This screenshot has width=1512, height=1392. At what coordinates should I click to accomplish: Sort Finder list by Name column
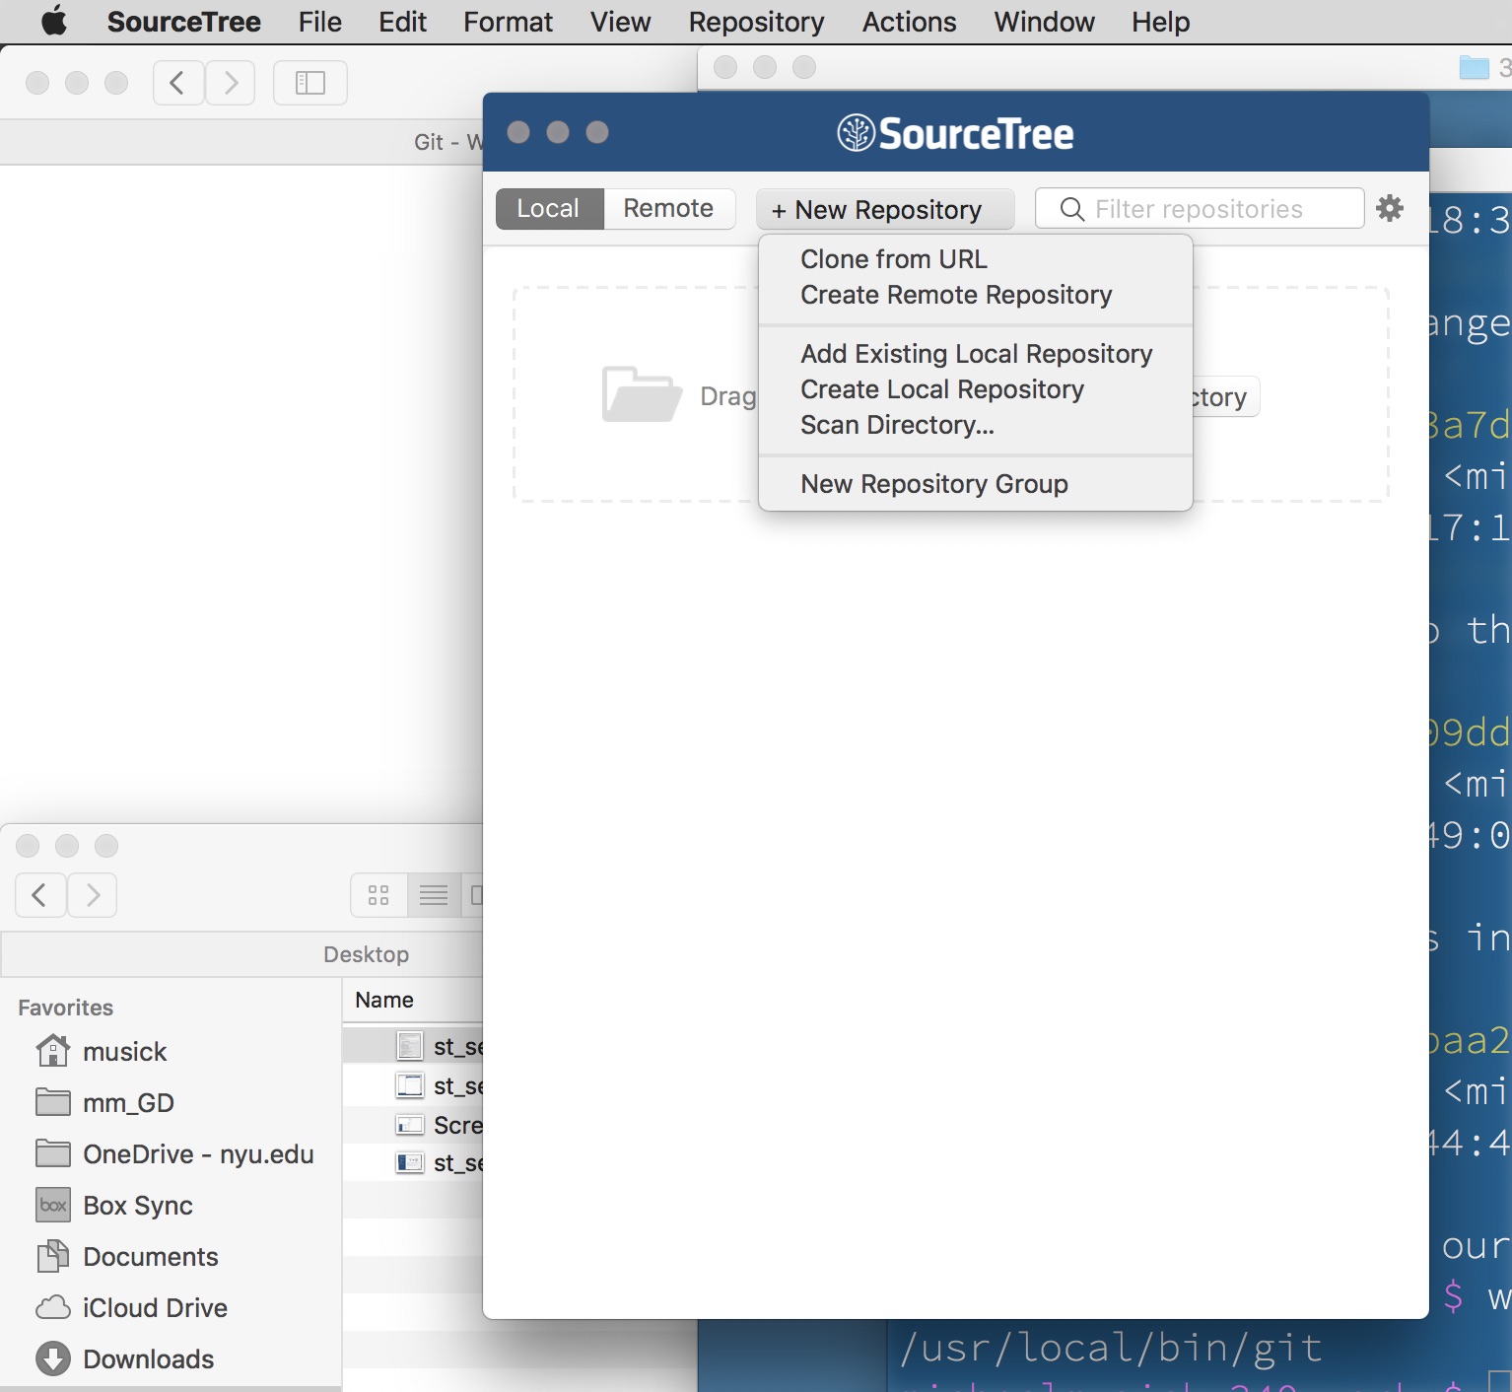384,1000
